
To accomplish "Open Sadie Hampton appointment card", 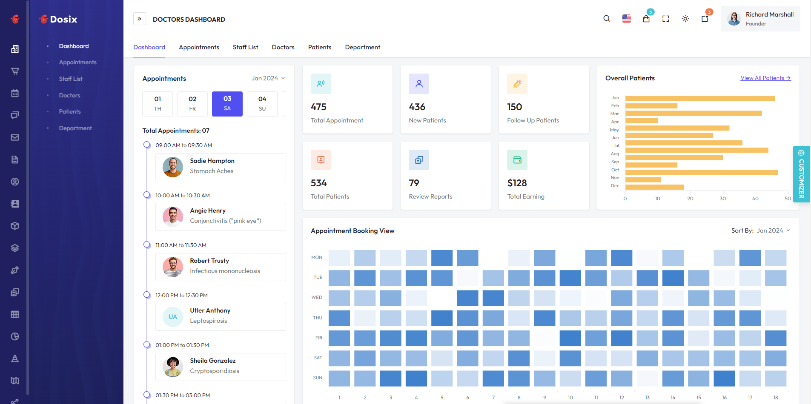I will click(221, 167).
